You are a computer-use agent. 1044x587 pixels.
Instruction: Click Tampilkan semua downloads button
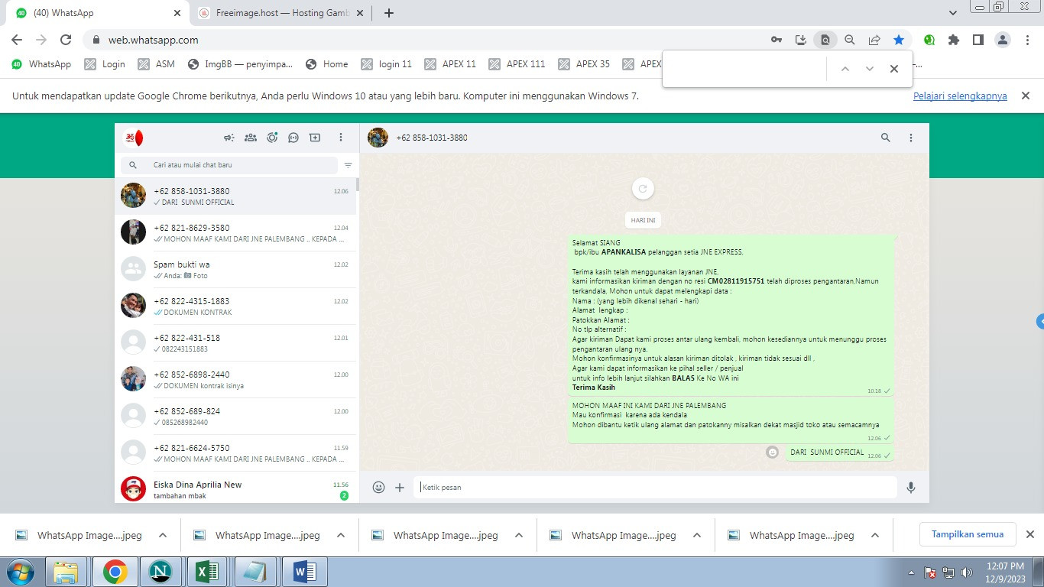pyautogui.click(x=968, y=534)
